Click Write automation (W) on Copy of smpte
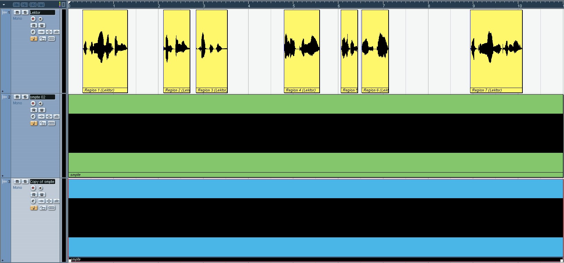 point(42,195)
